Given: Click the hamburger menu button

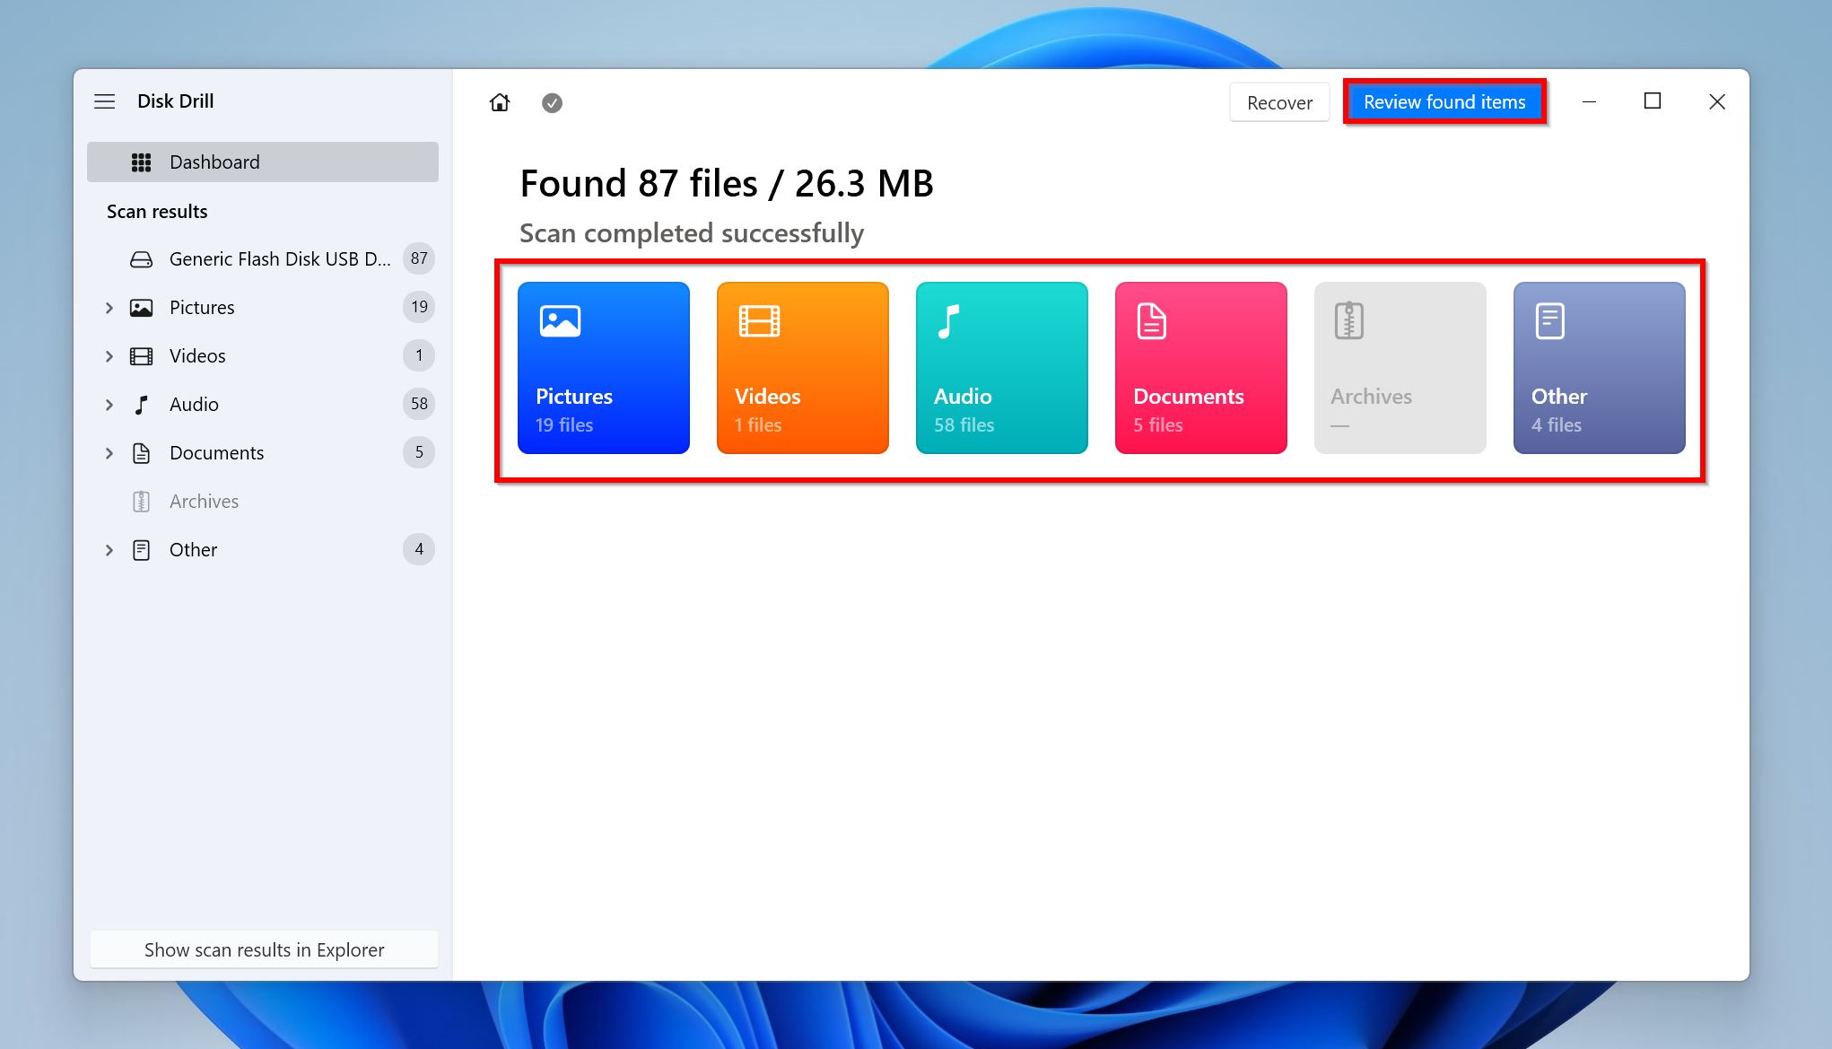Looking at the screenshot, I should click(106, 101).
